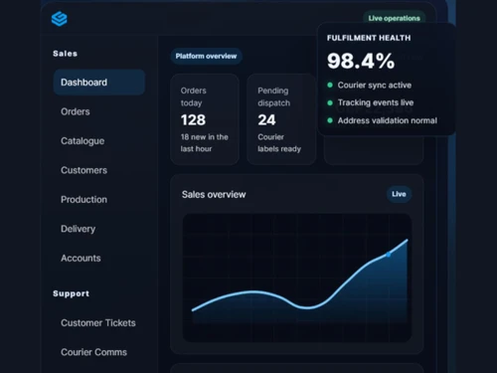Select Customers in the sidebar
The width and height of the screenshot is (497, 373).
(83, 170)
